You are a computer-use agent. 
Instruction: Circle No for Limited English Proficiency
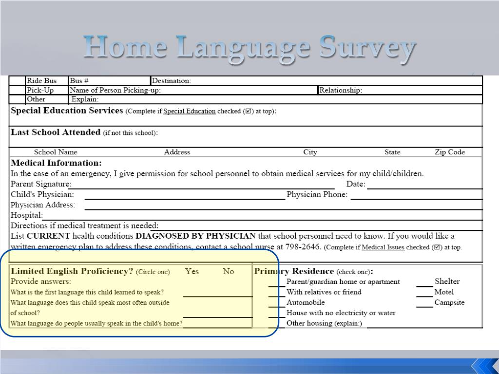(x=229, y=271)
